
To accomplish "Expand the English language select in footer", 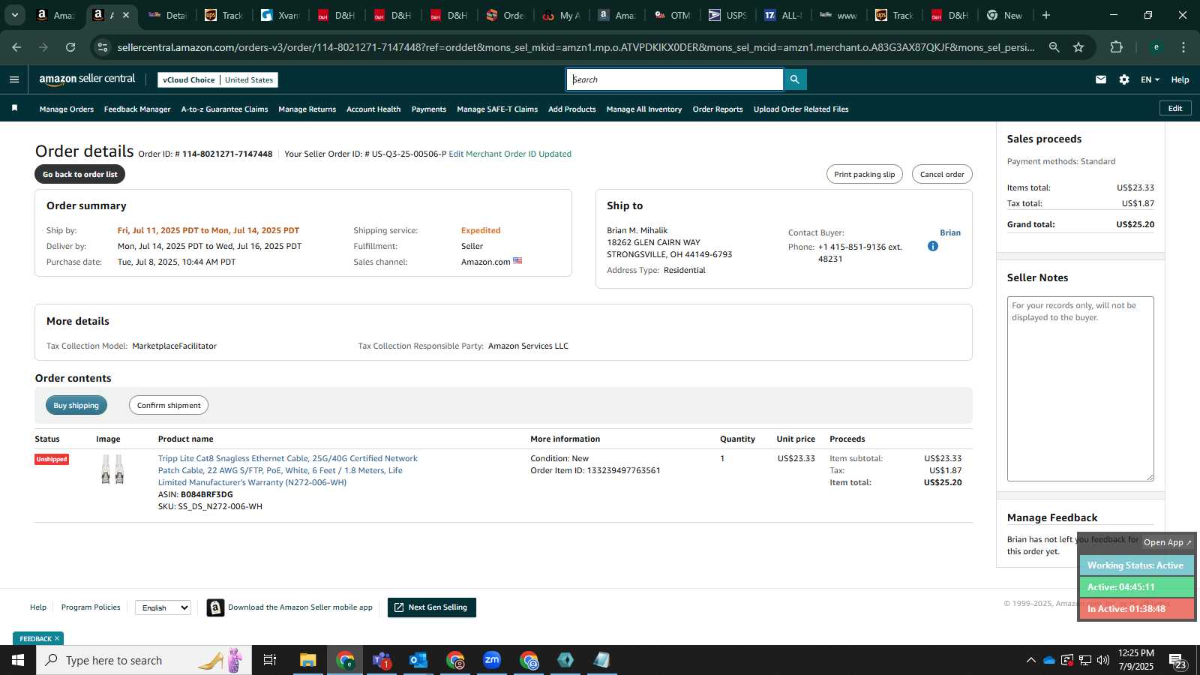I will (x=163, y=607).
